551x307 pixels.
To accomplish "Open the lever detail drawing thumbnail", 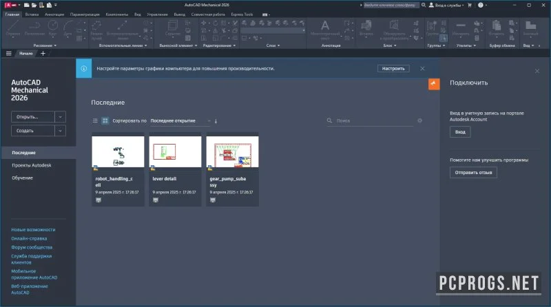I will tap(176, 151).
